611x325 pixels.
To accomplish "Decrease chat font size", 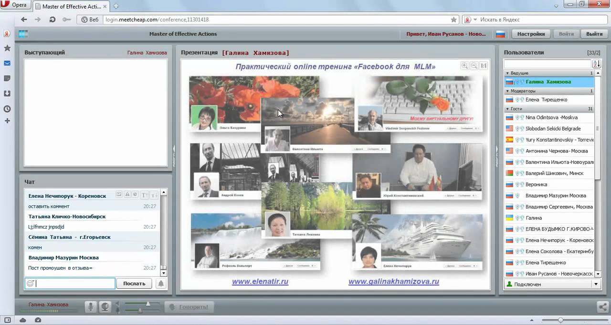I will pyautogui.click(x=153, y=195).
